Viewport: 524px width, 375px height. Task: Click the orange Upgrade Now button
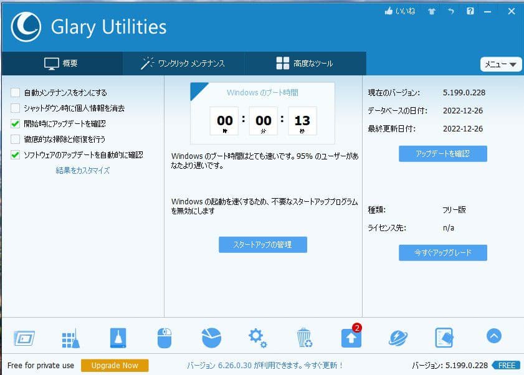coord(115,365)
